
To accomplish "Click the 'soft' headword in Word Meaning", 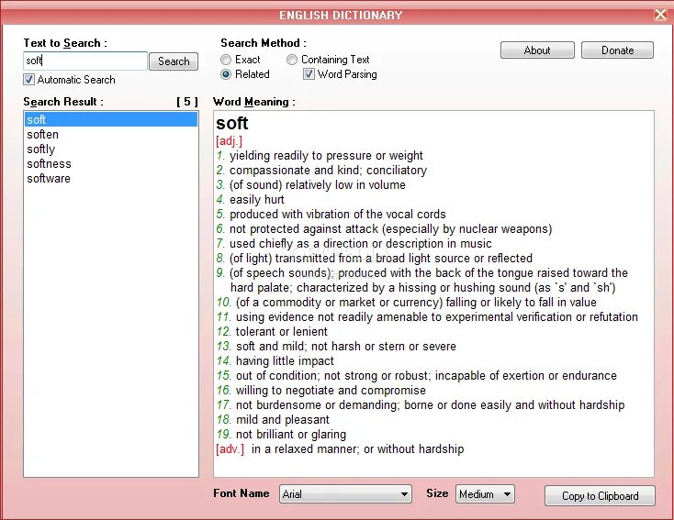I will point(232,124).
